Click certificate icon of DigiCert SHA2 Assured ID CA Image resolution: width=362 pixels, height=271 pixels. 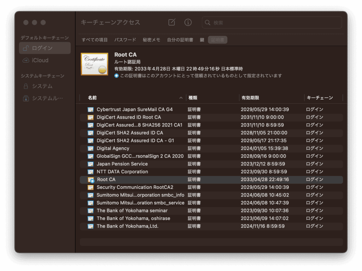90,133
